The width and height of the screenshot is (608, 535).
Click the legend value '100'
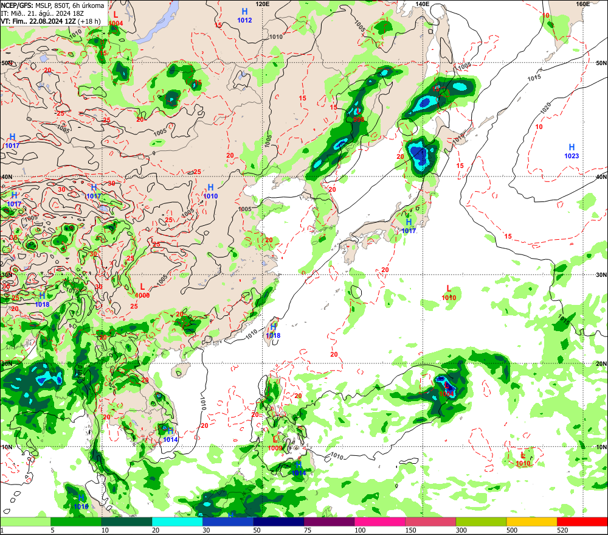[360, 530]
